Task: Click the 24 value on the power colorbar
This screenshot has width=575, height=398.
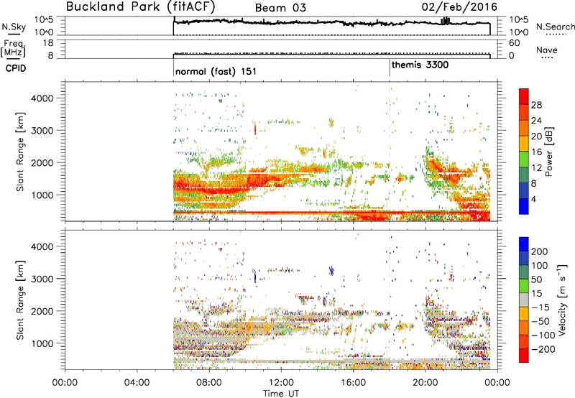Action: (x=536, y=121)
